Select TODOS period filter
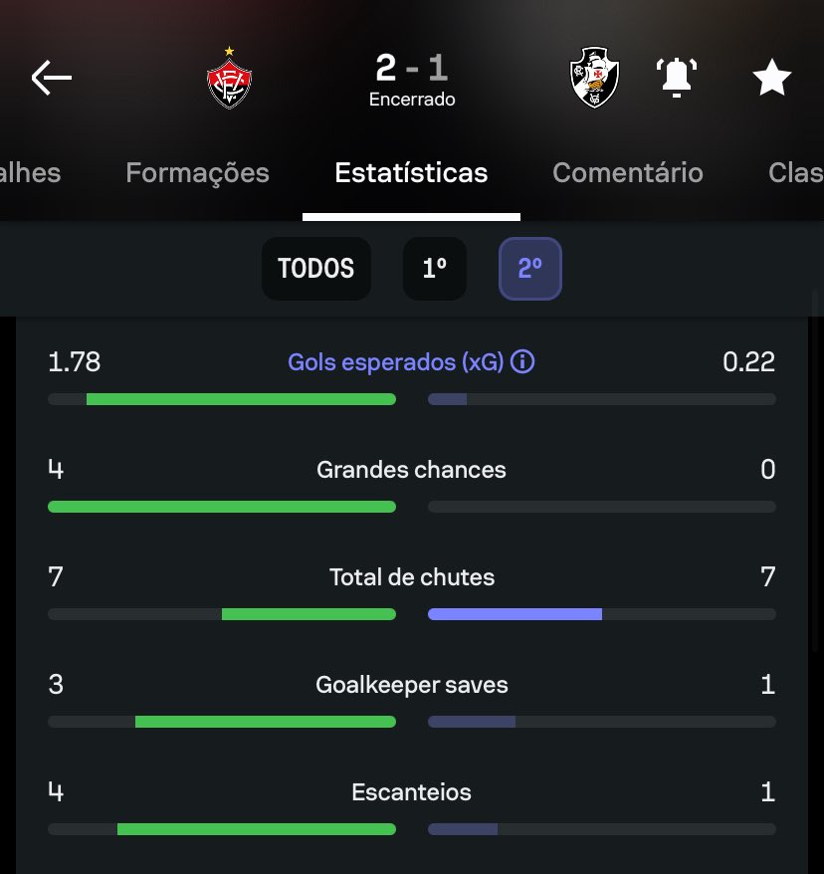824x874 pixels. tap(315, 269)
